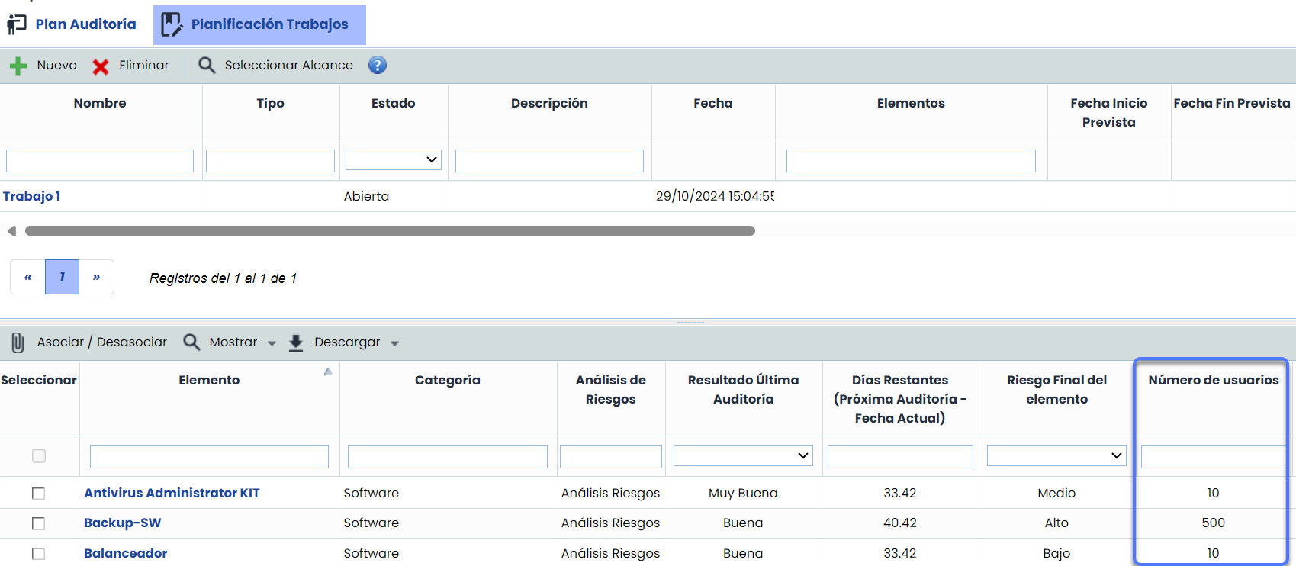Screen dimensions: 1296x566
Task: Click the Mostrar magnifying glass icon
Action: click(x=191, y=342)
